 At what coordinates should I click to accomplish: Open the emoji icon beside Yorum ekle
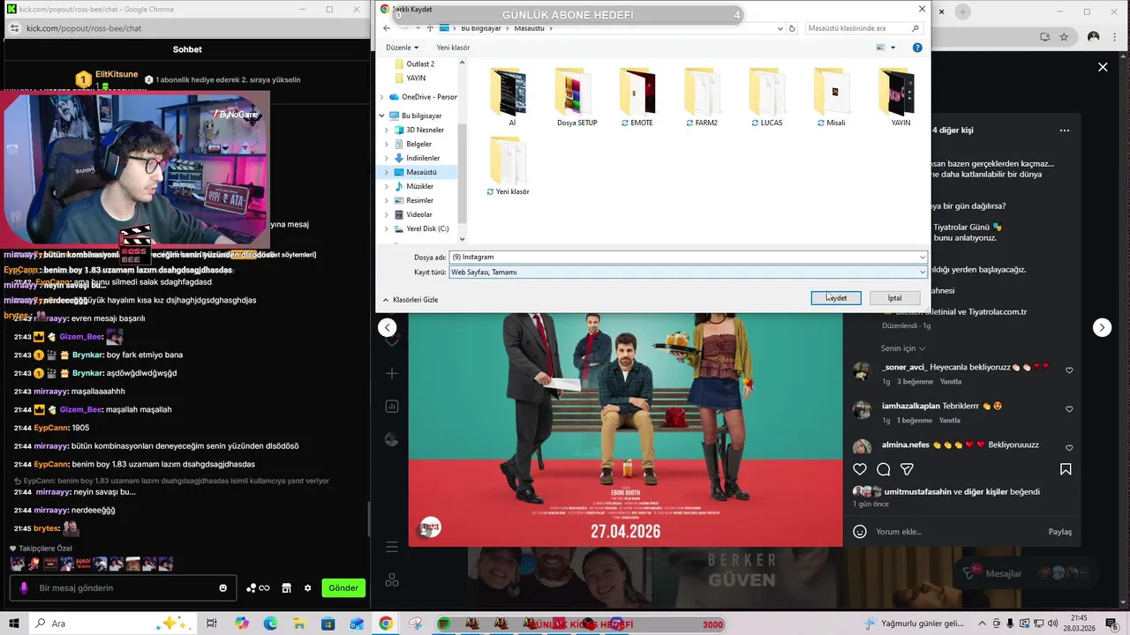tap(860, 531)
